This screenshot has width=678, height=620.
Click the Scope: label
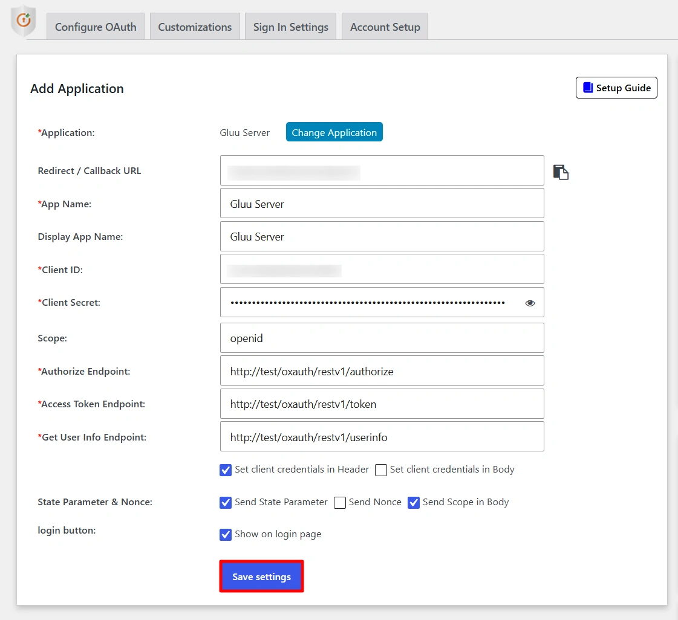click(53, 338)
